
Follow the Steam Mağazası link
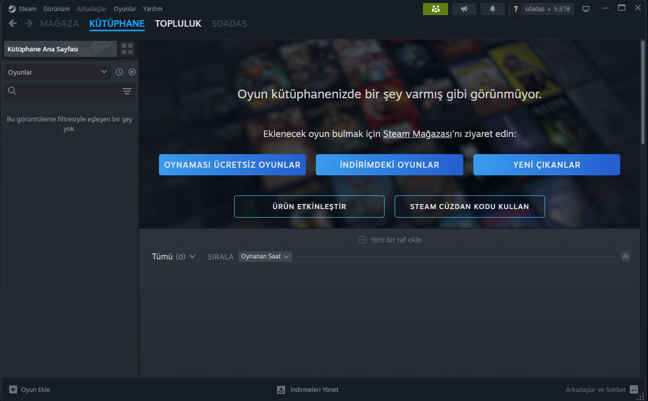point(417,134)
